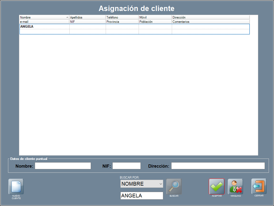Select the Teléfono column header
Viewport: 274px width, 206px height.
(x=122, y=17)
